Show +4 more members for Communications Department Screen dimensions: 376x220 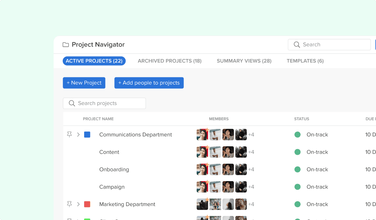251,135
